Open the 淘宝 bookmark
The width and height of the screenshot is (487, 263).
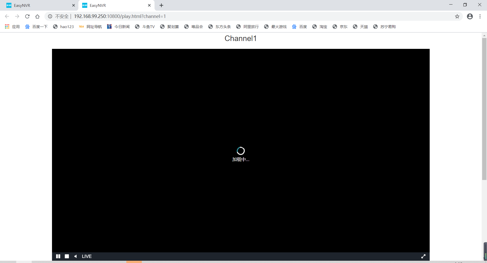[x=320, y=27]
